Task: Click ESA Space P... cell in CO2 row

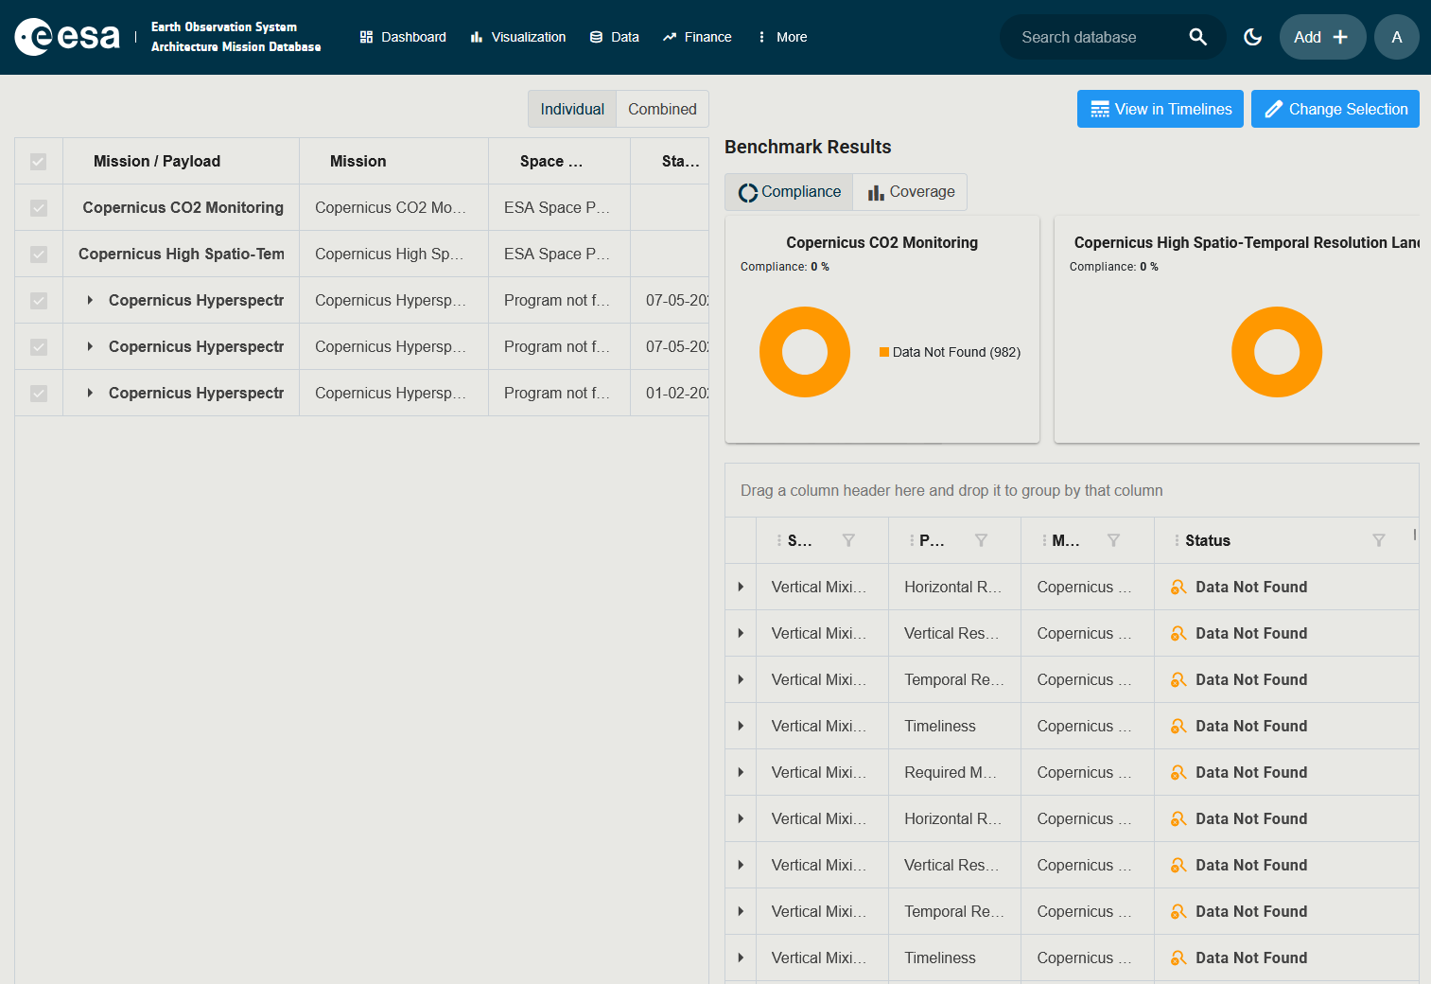Action: point(559,207)
